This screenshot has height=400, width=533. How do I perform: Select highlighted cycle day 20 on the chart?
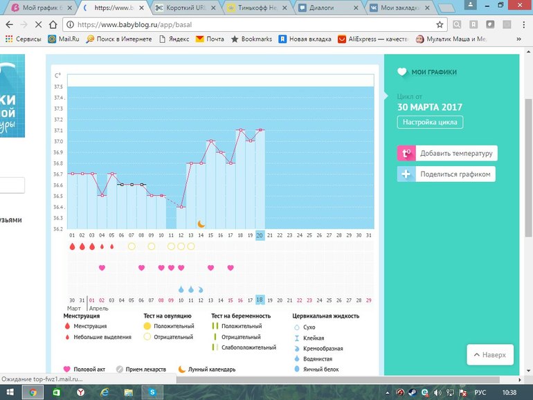(260, 235)
